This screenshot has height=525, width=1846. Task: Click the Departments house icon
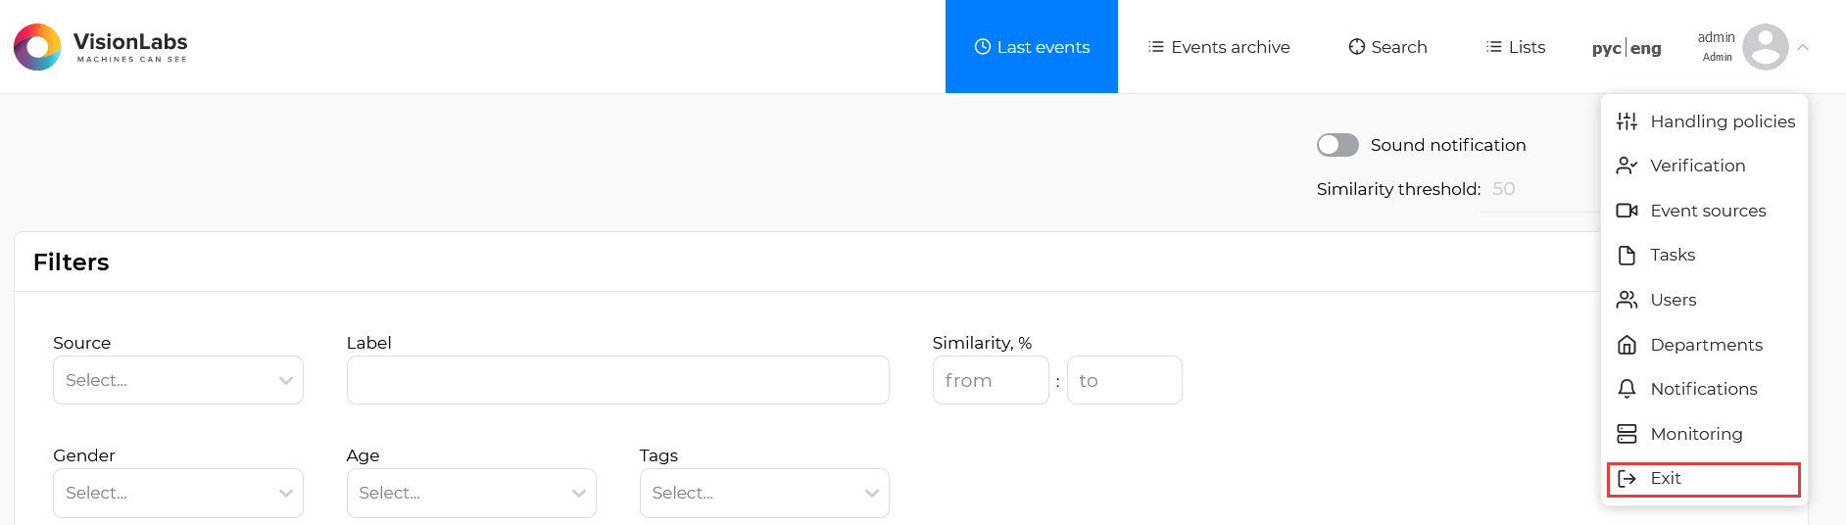coord(1627,345)
